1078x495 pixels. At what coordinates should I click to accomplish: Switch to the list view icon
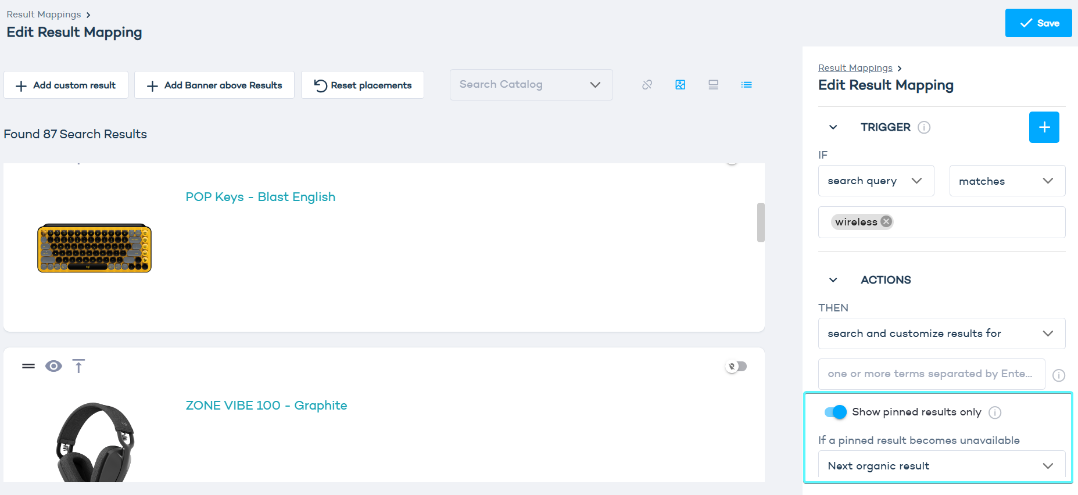click(x=746, y=85)
